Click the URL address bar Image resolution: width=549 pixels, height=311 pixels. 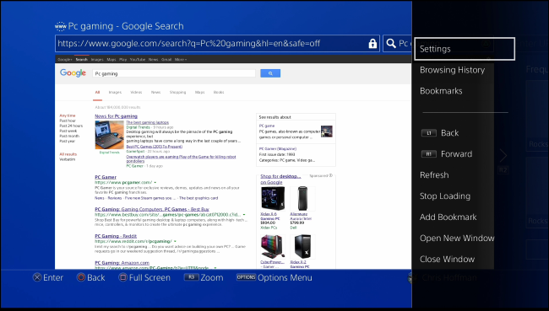click(217, 44)
